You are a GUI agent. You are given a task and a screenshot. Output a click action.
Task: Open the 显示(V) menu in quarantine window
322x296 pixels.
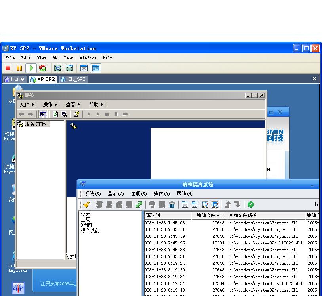(x=116, y=194)
